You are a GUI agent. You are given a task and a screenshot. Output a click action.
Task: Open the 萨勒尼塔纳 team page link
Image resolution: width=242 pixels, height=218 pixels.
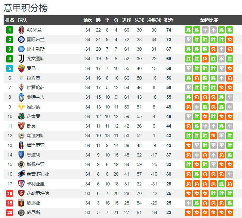coord(38,193)
